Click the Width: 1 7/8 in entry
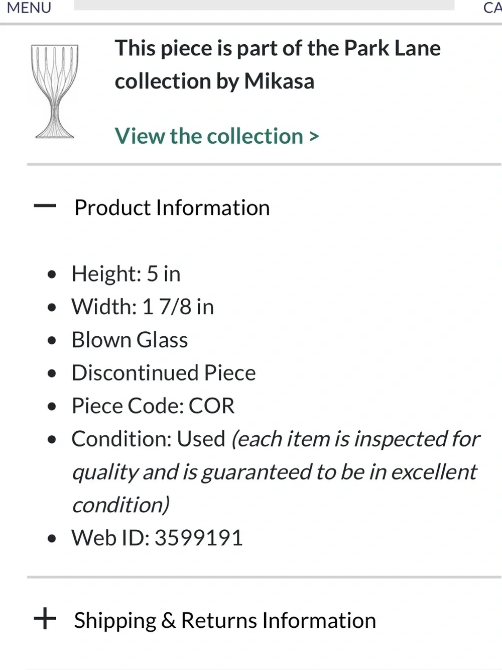This screenshot has width=502, height=670. (143, 307)
